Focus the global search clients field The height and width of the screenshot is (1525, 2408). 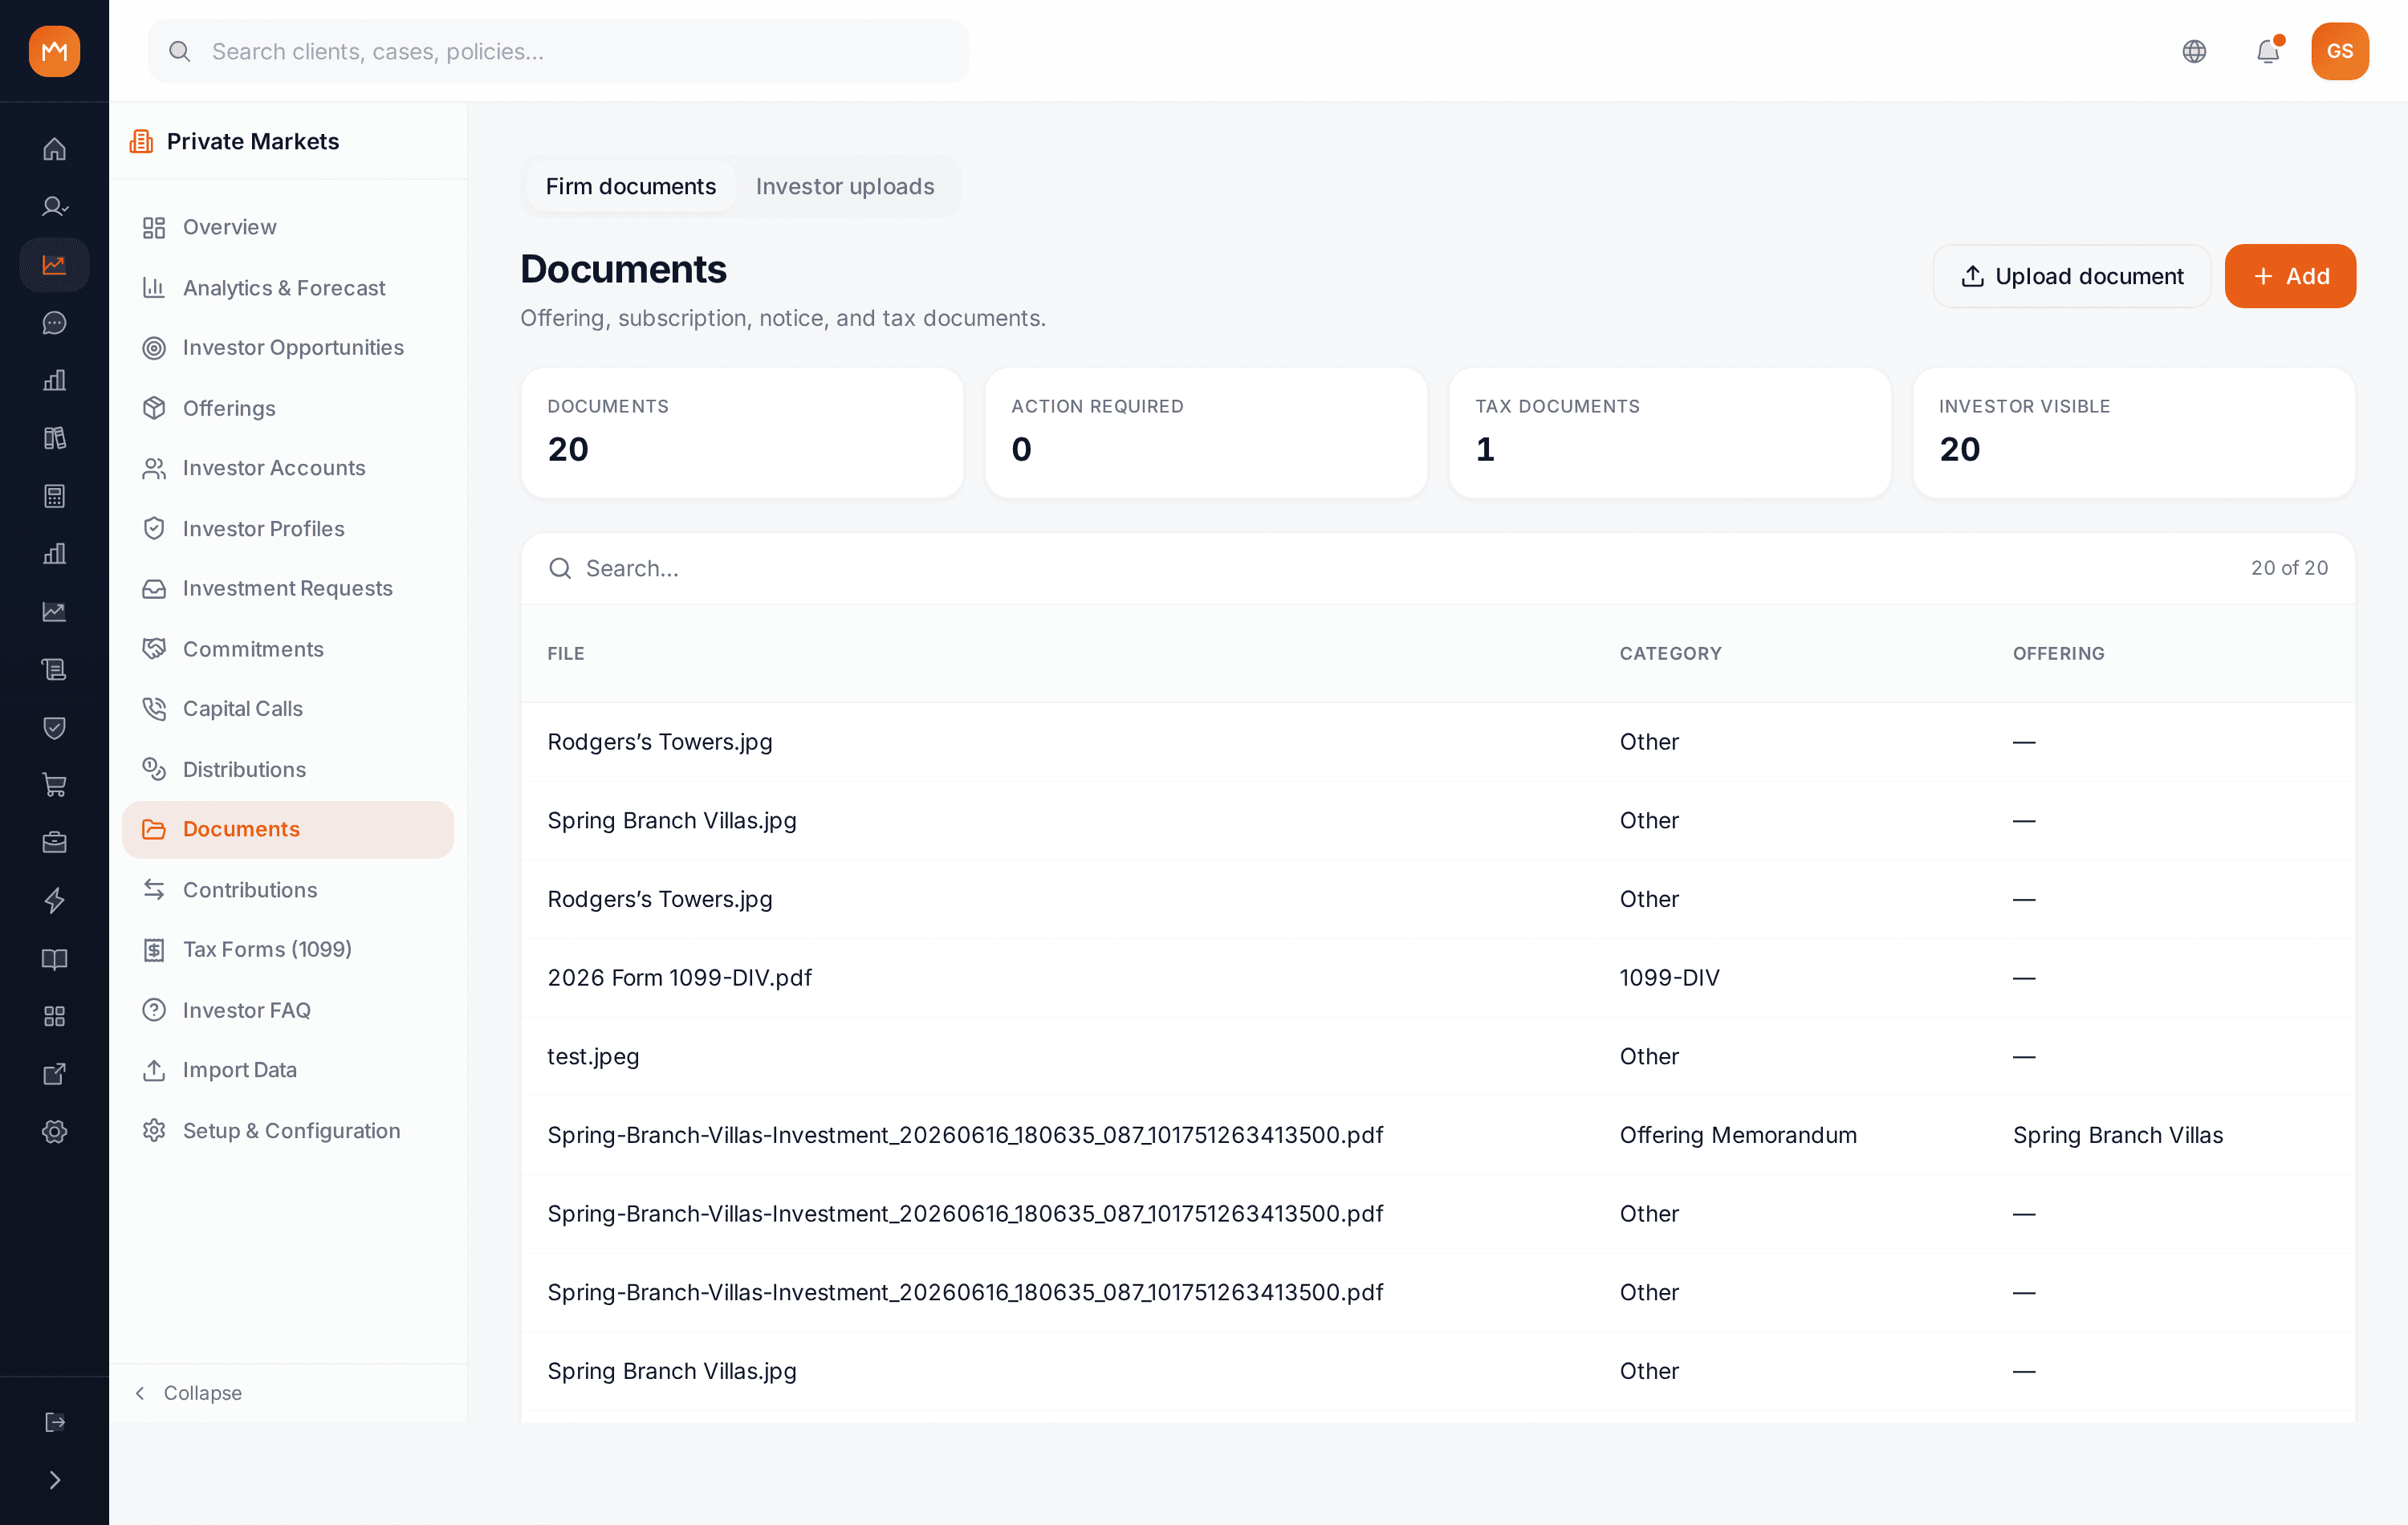[558, 51]
